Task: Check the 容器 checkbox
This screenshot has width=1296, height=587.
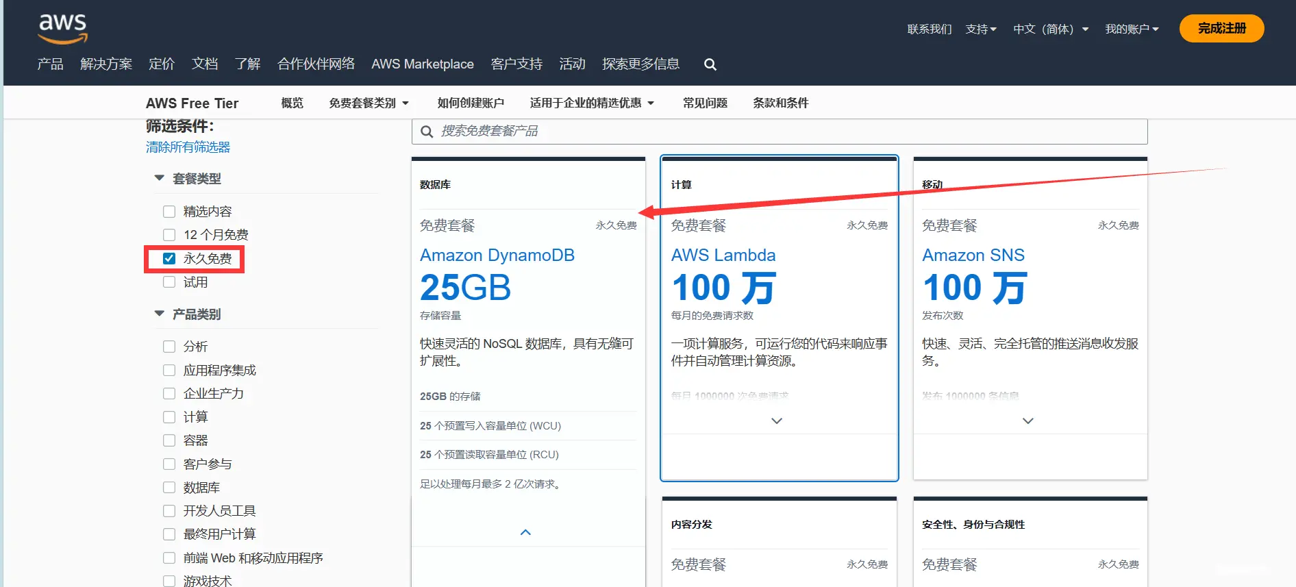Action: pos(169,440)
